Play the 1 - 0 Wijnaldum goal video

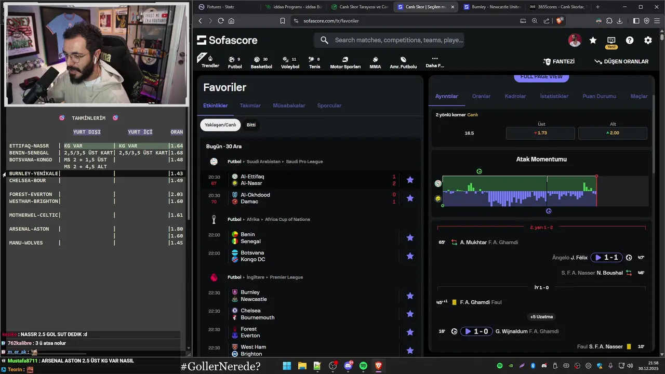pyautogui.click(x=476, y=331)
